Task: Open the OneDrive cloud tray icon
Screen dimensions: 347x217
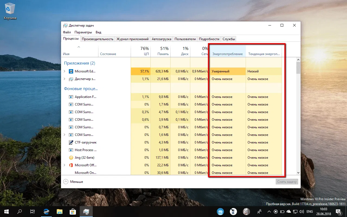Action: (x=289, y=212)
